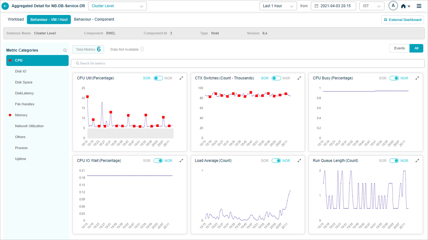Click the Events filter button

point(399,48)
